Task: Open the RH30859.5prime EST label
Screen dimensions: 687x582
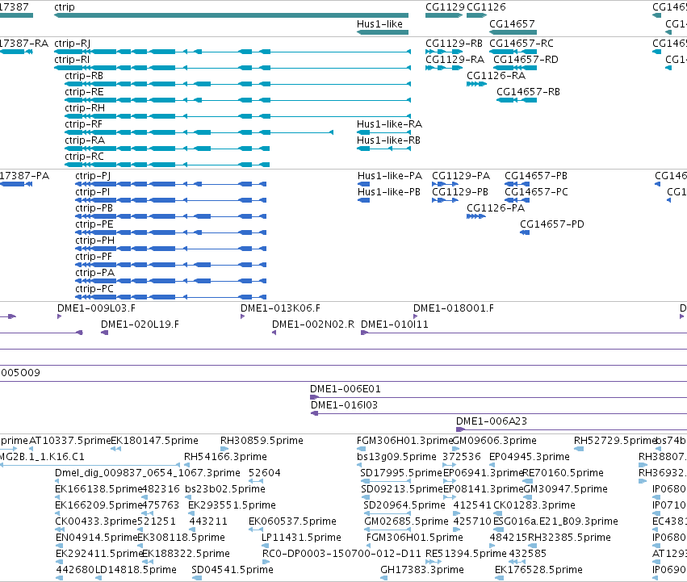Action: click(262, 441)
